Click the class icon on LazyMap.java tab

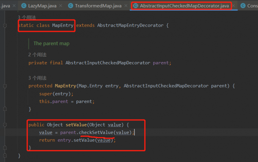[24, 6]
